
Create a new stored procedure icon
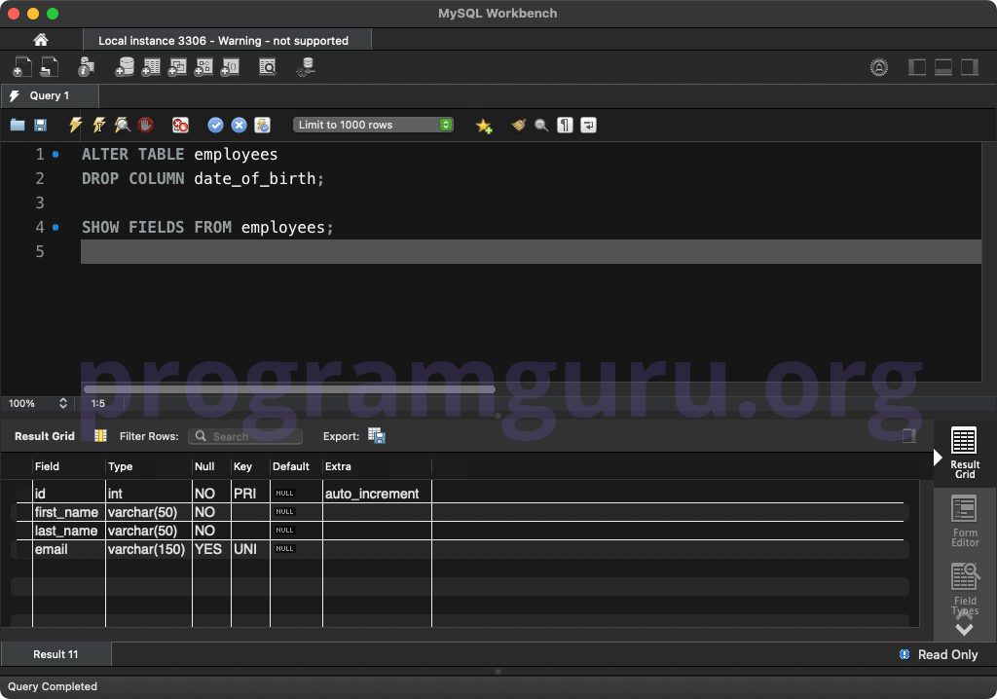click(x=203, y=67)
